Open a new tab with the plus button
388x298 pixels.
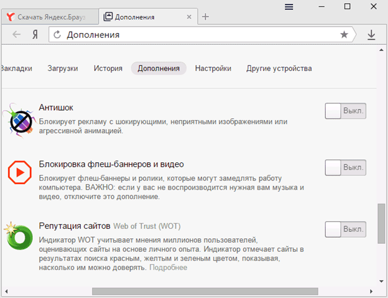pos(205,17)
